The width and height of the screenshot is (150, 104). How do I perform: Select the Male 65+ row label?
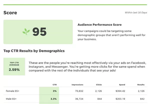pos(11,99)
